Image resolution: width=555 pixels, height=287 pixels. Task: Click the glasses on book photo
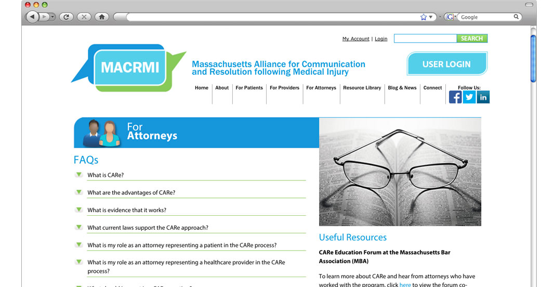tap(400, 172)
